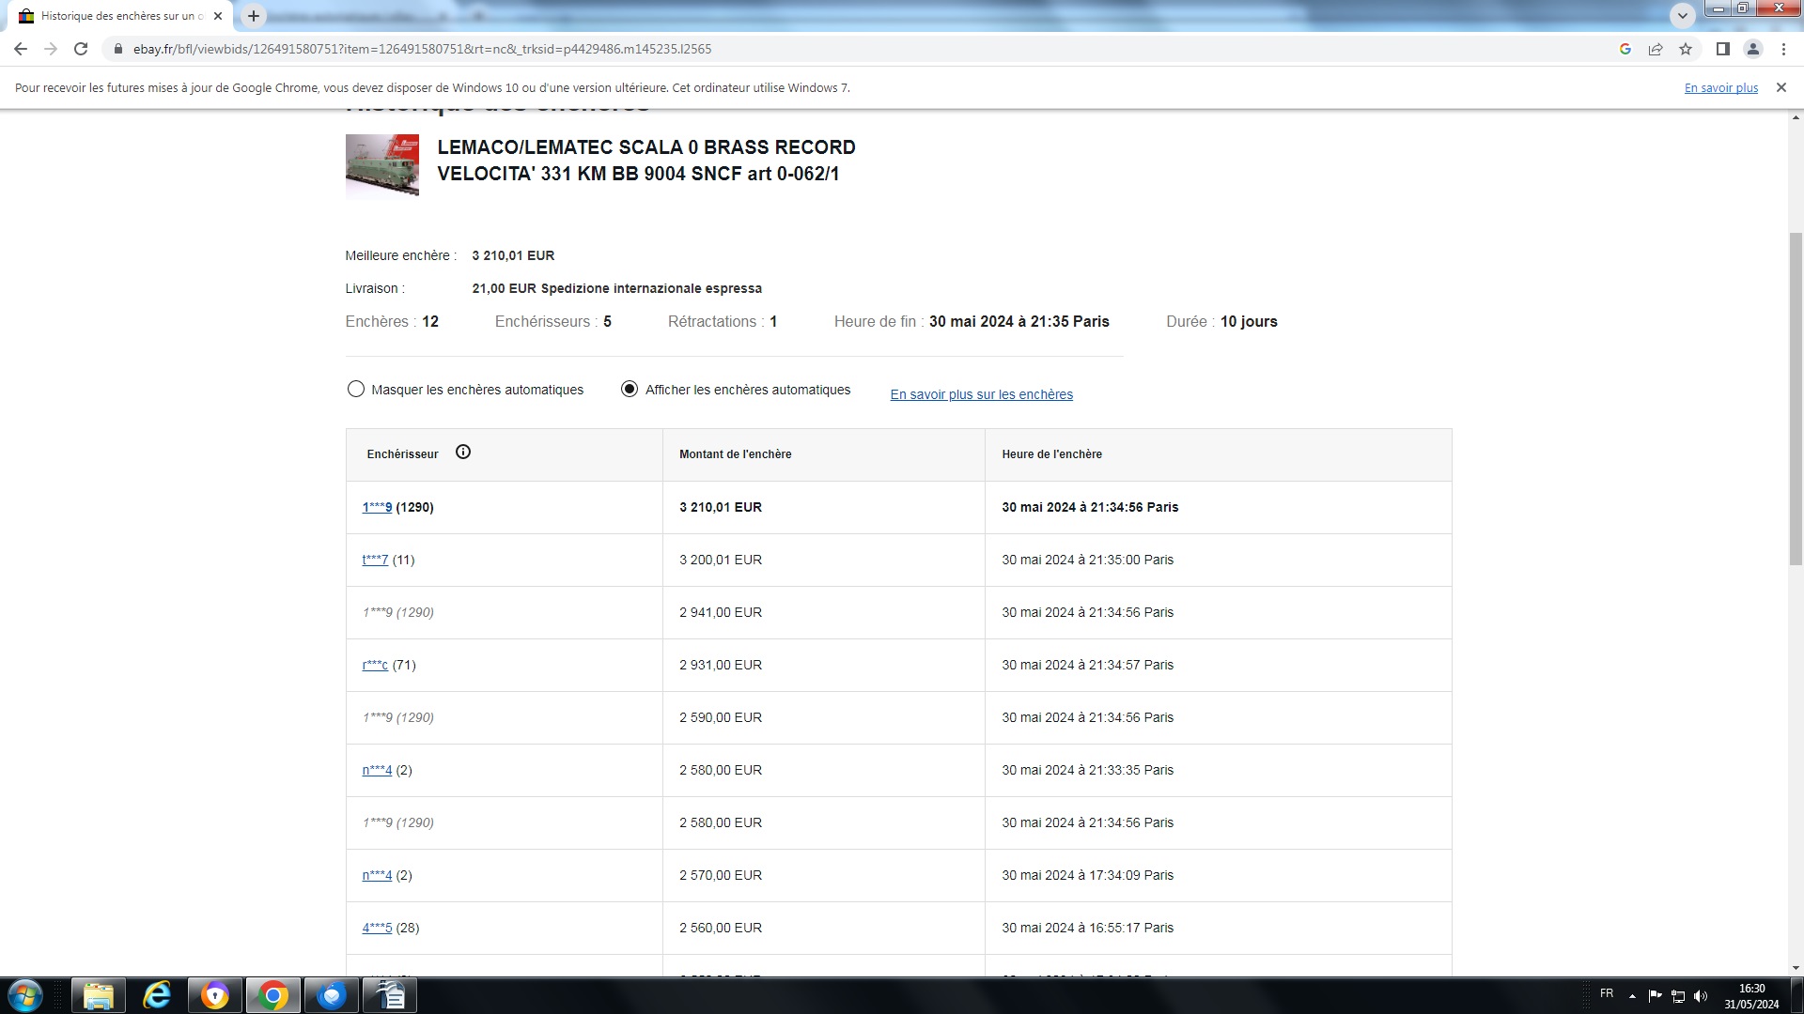Screen dimensions: 1804x1014
Task: Open En savoir plus sur les enchères link
Action: [x=981, y=394]
